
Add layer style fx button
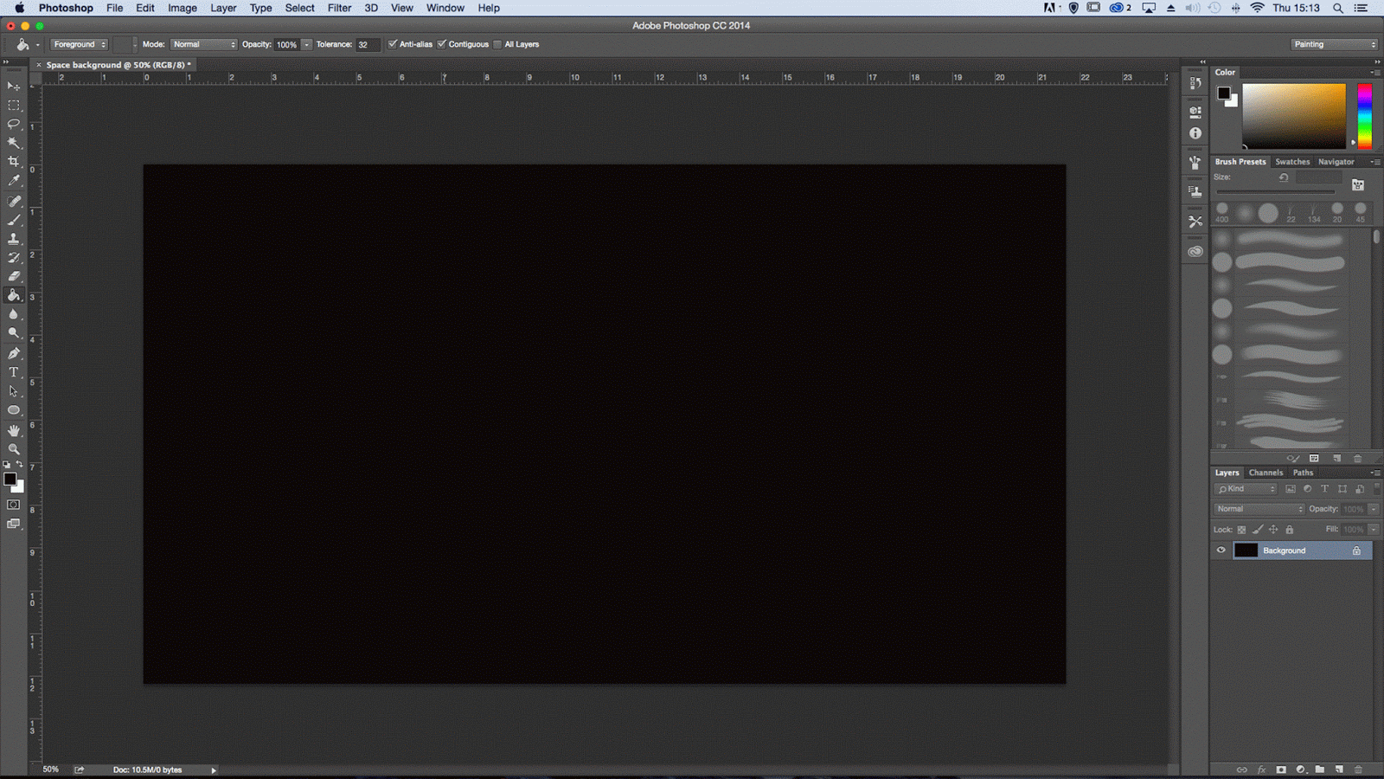1261,769
